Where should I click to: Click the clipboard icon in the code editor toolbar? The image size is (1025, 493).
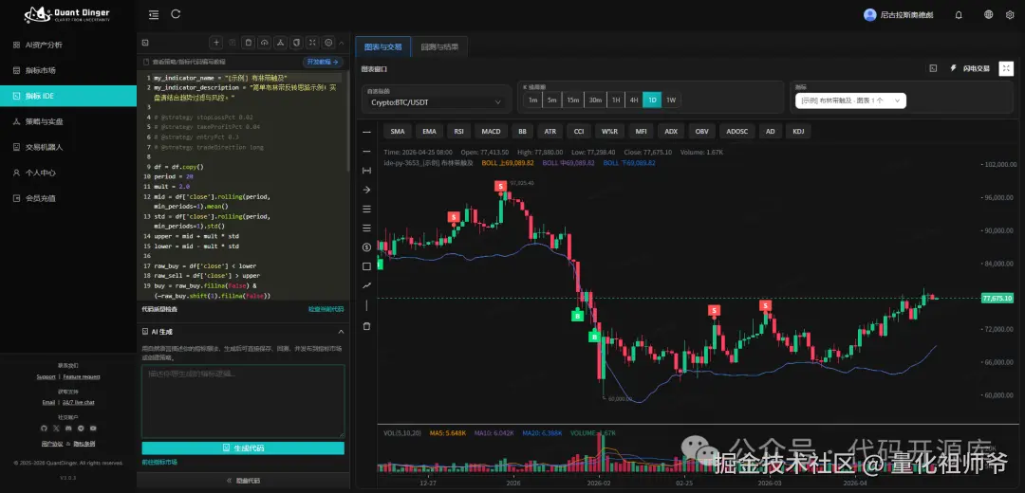coord(249,43)
